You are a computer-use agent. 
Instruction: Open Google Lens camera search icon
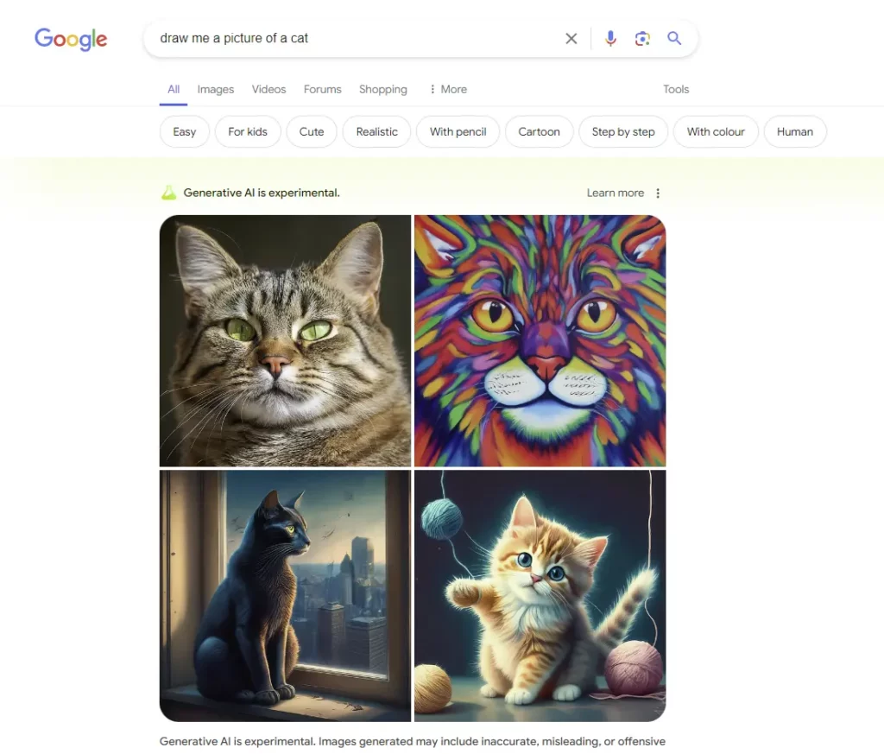[642, 38]
